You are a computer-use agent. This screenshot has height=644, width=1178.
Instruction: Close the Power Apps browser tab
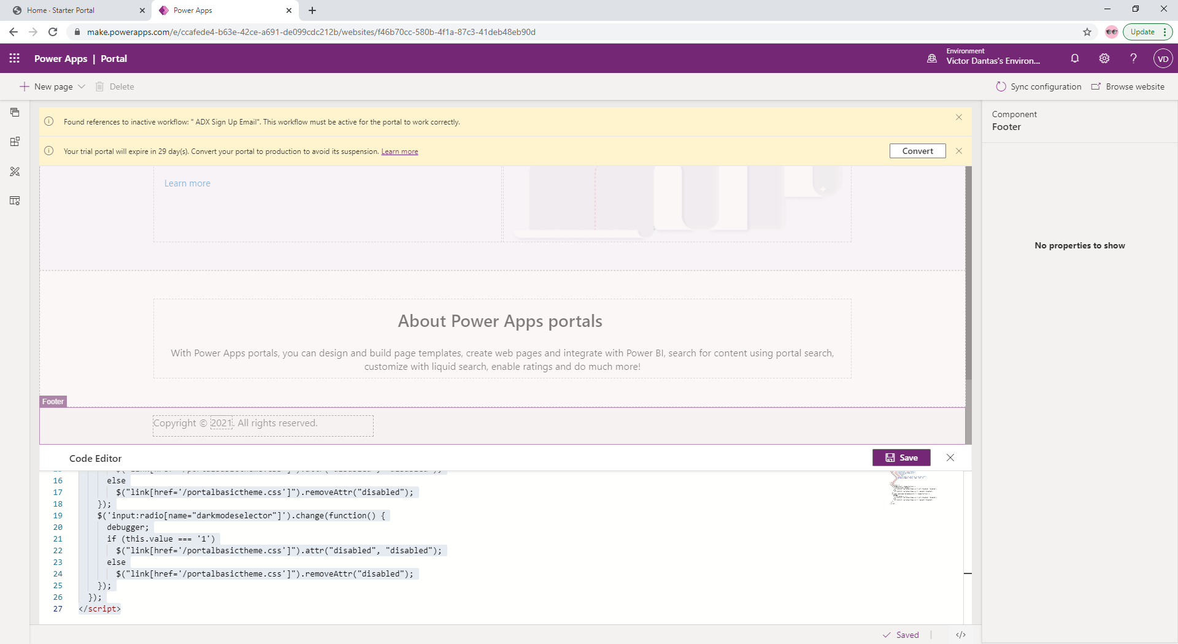coord(289,10)
